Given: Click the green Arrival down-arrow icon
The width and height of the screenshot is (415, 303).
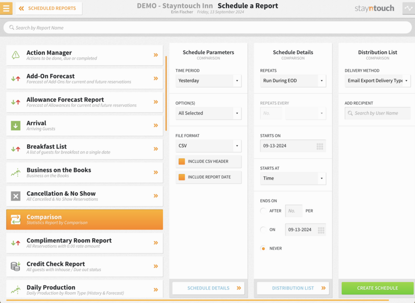Looking at the screenshot, I should [x=16, y=125].
